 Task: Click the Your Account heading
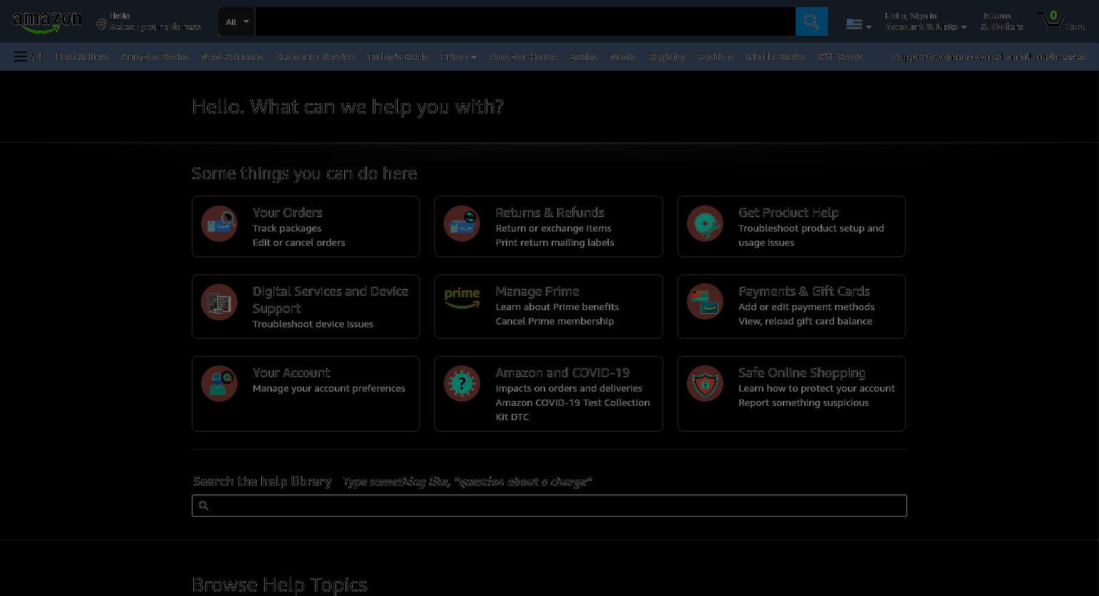point(291,372)
